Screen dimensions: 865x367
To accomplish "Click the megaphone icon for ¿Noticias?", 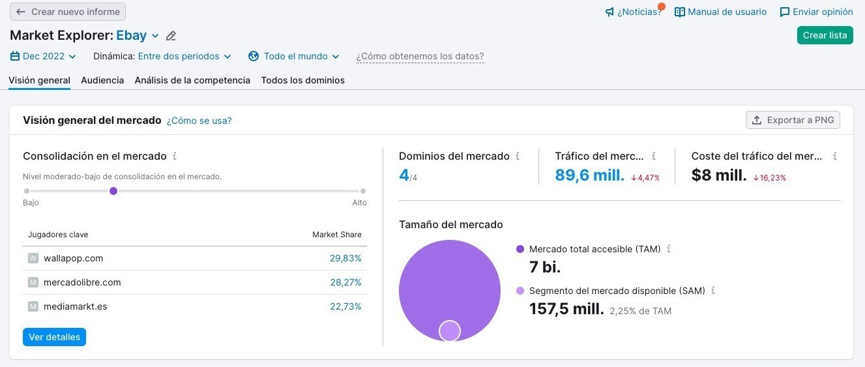I will pyautogui.click(x=609, y=12).
